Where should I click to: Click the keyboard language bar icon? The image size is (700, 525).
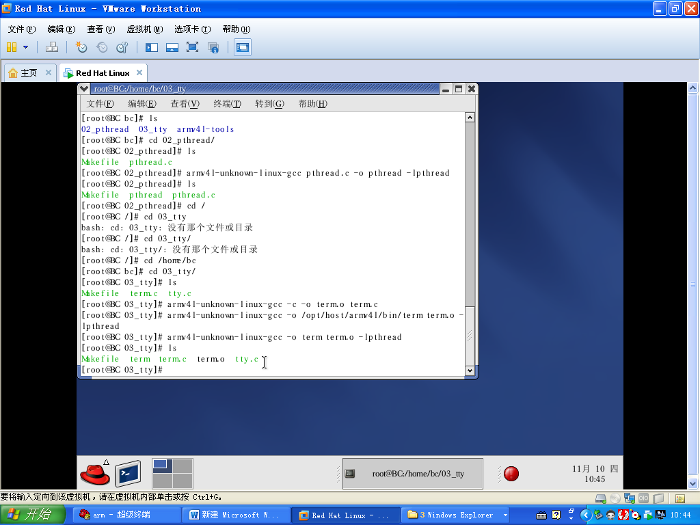(x=541, y=515)
